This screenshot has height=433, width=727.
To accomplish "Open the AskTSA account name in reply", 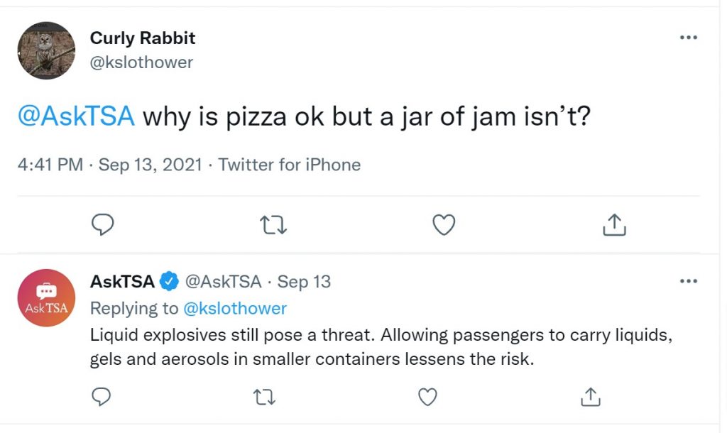I will [x=122, y=281].
